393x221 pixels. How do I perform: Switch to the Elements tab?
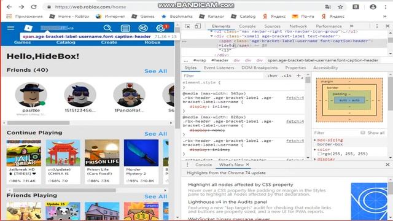[221, 26]
